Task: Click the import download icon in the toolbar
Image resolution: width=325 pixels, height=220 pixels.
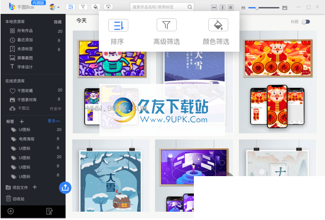Action: click(x=108, y=7)
